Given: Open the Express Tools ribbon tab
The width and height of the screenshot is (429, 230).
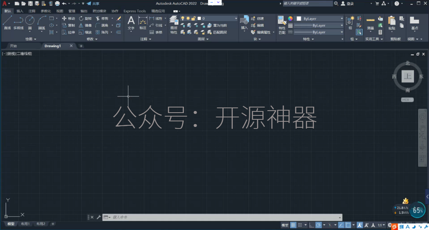Looking at the screenshot, I should pos(135,11).
